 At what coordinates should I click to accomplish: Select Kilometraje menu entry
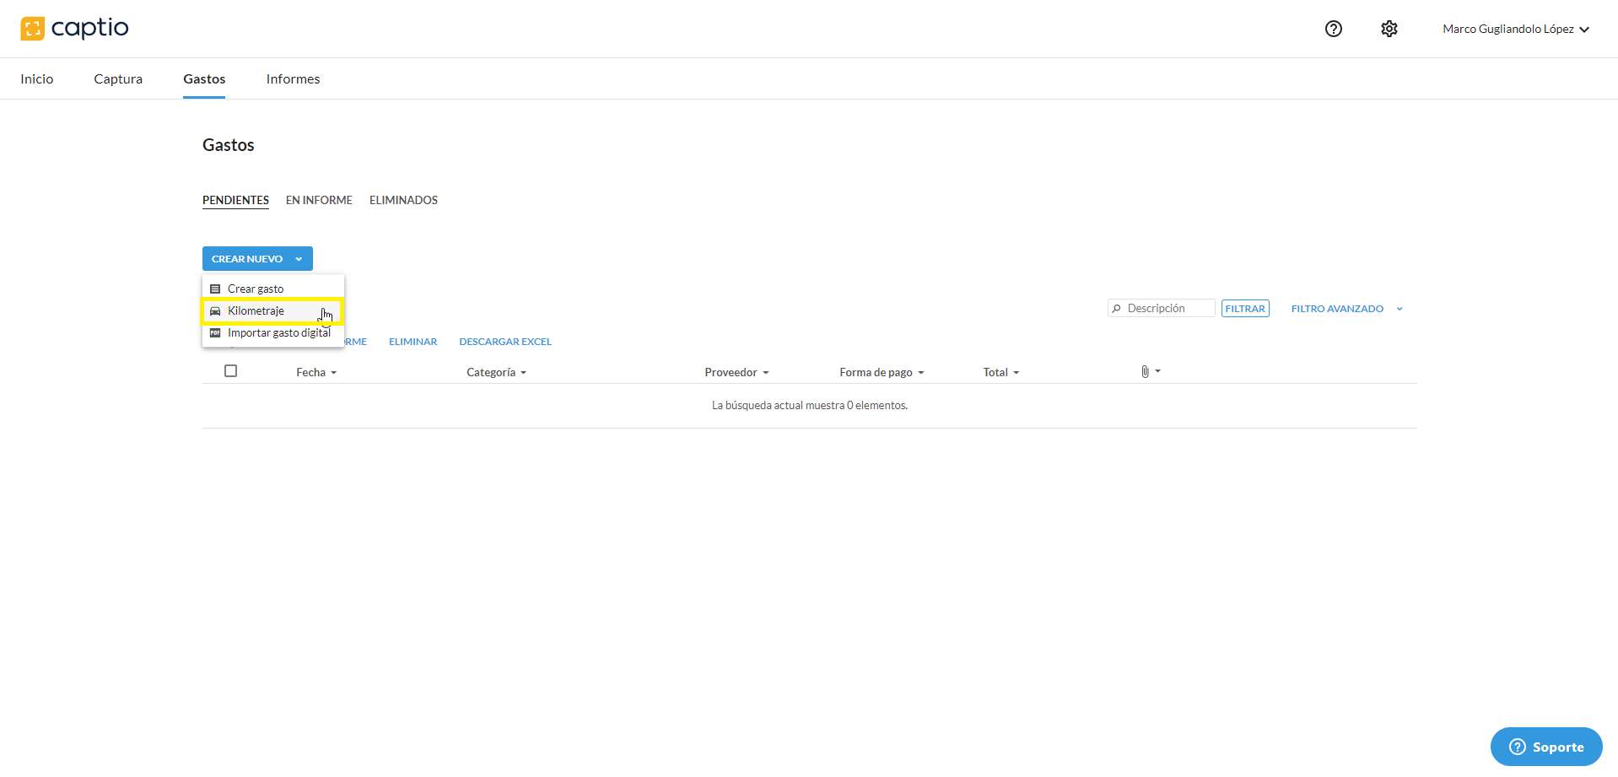[272, 310]
